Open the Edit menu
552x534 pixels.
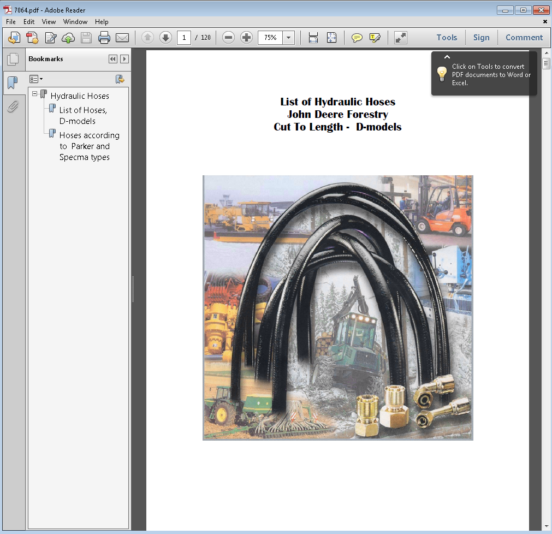click(29, 21)
